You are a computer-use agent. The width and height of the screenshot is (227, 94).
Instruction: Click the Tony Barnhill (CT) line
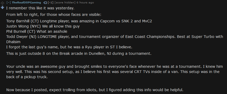(x=79, y=21)
